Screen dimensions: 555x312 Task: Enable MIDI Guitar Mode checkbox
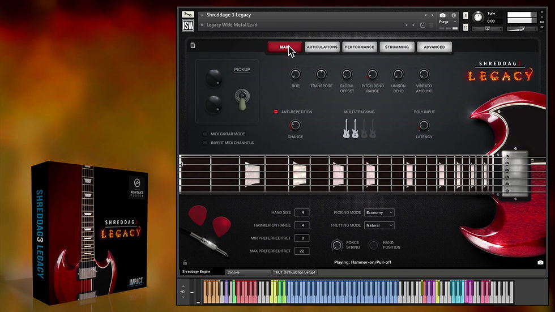point(205,134)
